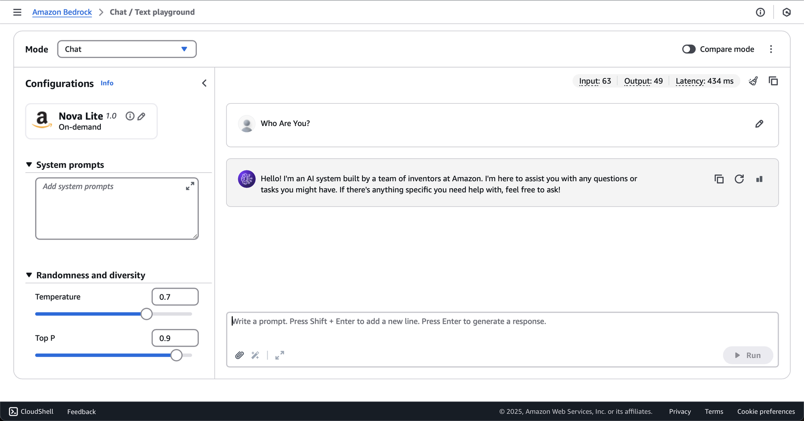Click the On-demand label under Nova Lite
Viewport: 804px width, 421px height.
[80, 127]
